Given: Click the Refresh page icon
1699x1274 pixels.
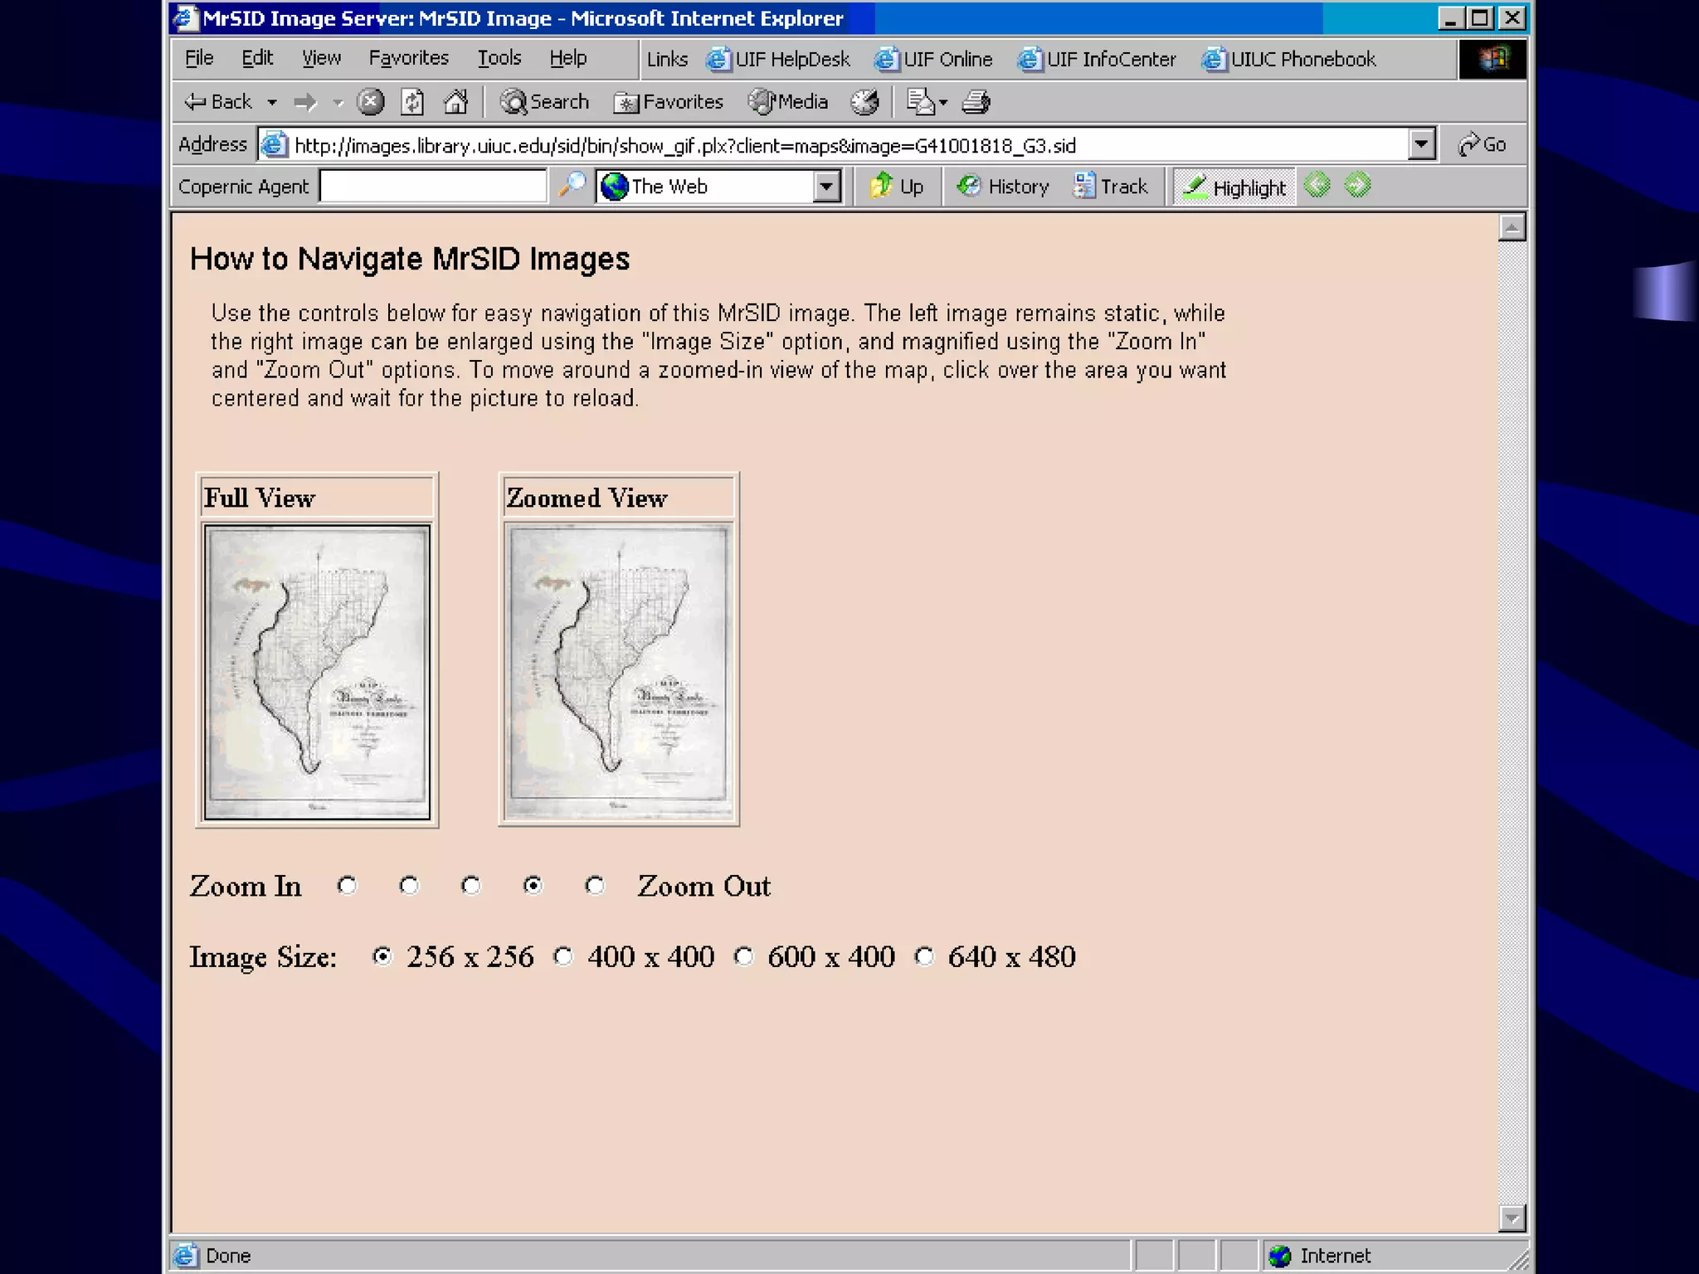Looking at the screenshot, I should click(x=412, y=102).
